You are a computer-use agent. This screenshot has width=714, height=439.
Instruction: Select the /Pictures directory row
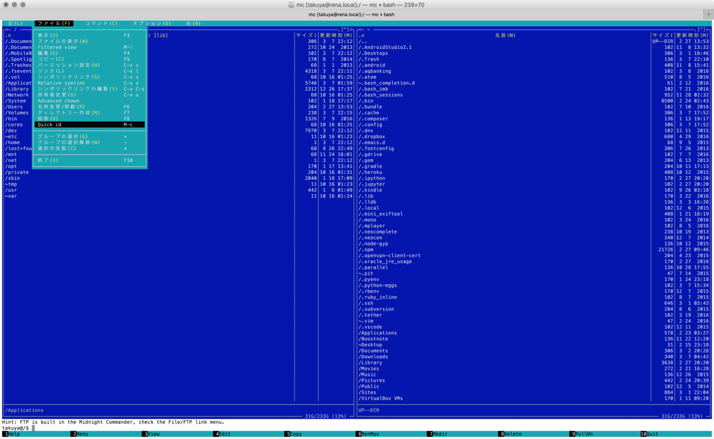point(534,381)
